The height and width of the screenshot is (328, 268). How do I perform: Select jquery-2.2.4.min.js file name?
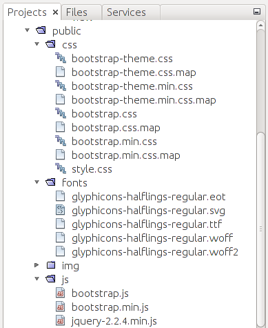(x=114, y=321)
